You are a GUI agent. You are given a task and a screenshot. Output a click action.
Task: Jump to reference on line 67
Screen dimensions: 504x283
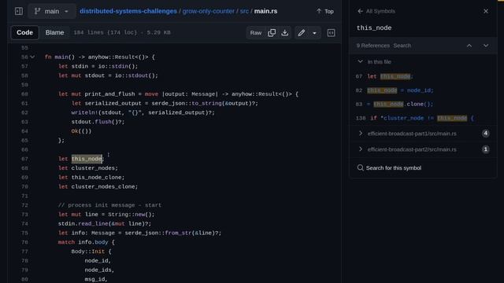pos(423,76)
